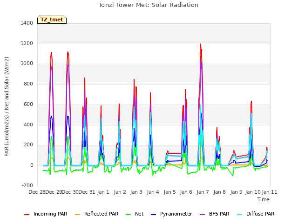Click the Jan 5 x-axis label
The image size is (298, 223).
click(x=169, y=192)
